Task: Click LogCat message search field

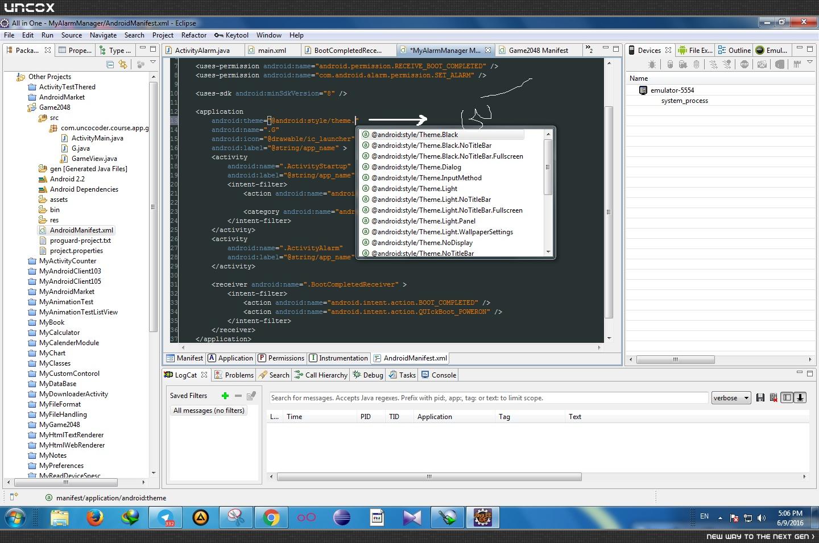Action: (x=489, y=398)
